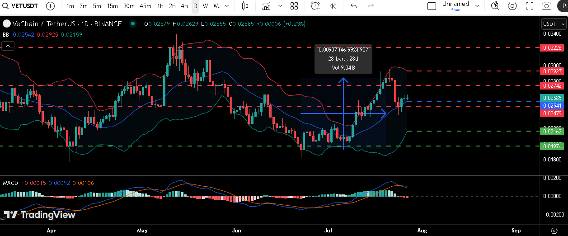Screen dimensions: 568x236
Task: Click the May label on time axis
Action: coord(142,230)
